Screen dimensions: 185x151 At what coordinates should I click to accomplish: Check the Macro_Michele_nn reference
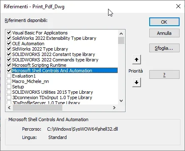[x=9, y=81]
